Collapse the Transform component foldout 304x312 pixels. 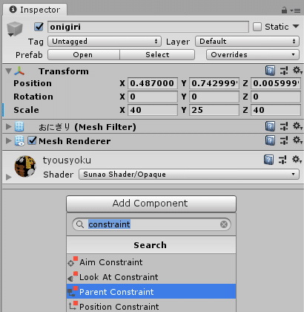(9, 71)
